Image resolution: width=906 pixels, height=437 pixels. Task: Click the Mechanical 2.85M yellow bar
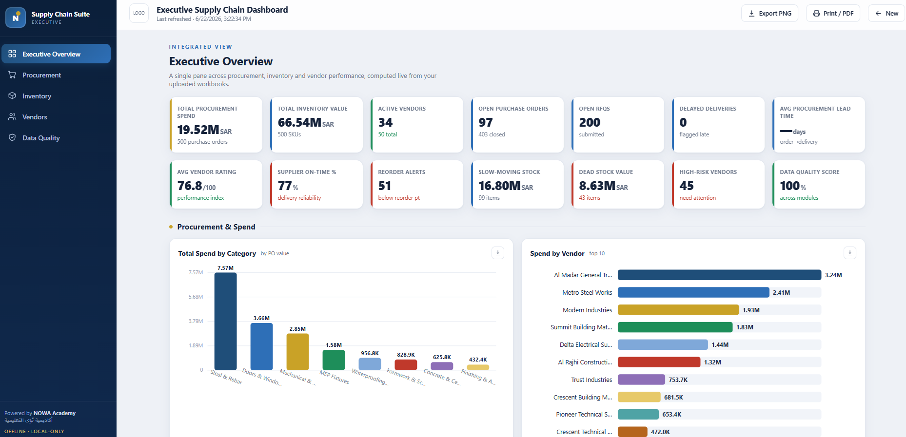tap(297, 352)
